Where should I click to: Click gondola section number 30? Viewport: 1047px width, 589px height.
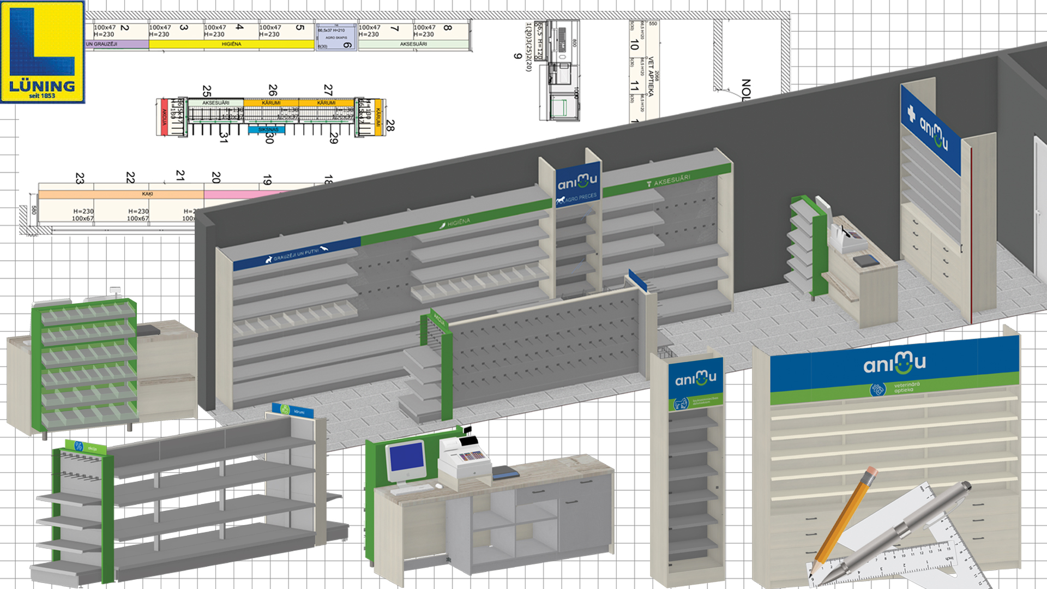[269, 139]
